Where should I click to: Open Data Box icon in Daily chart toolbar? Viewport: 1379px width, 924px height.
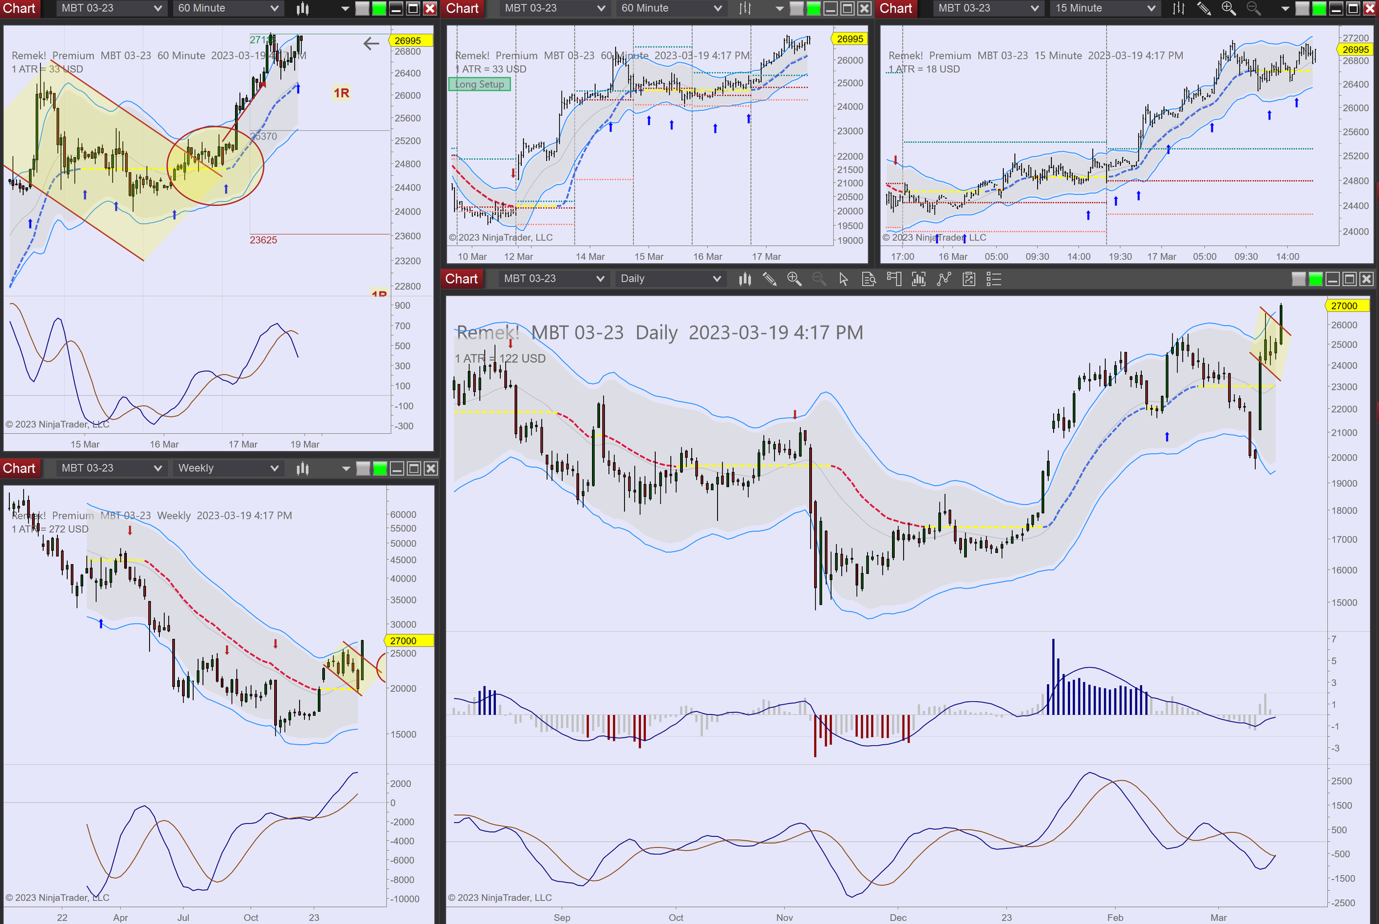[868, 279]
